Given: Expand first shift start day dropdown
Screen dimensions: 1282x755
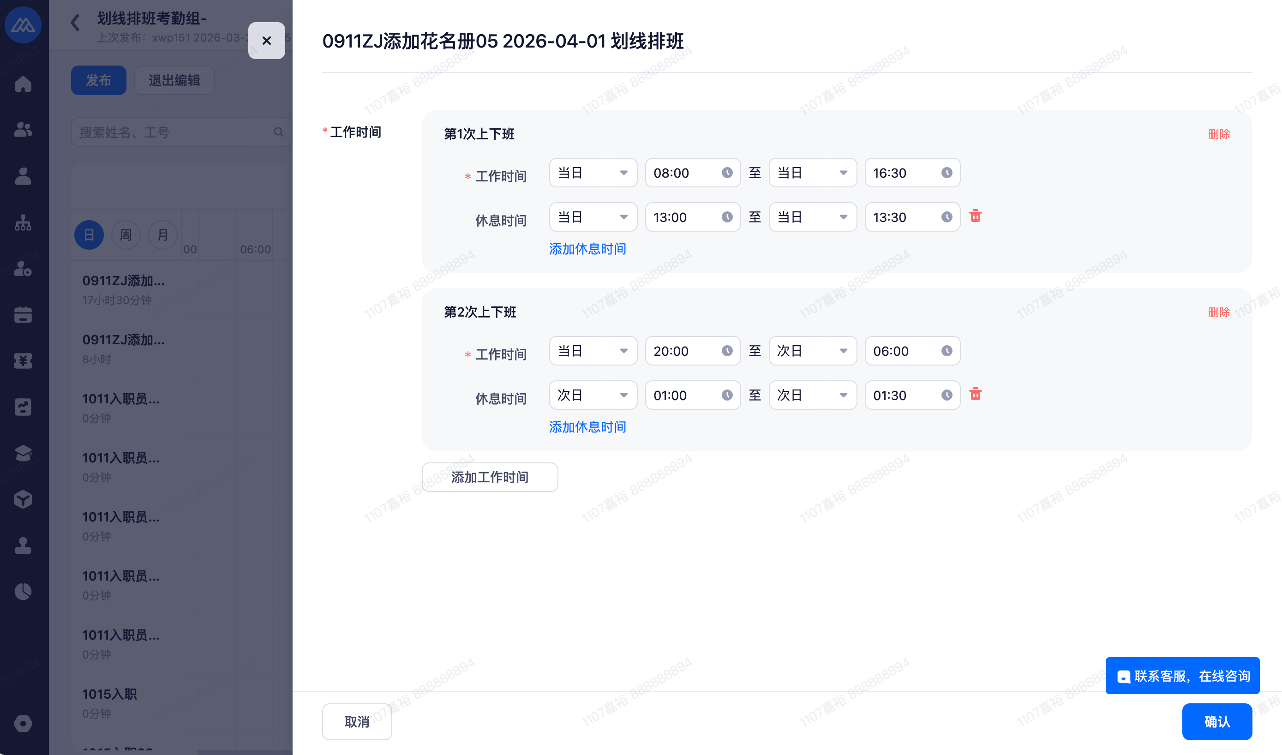Looking at the screenshot, I should point(593,173).
